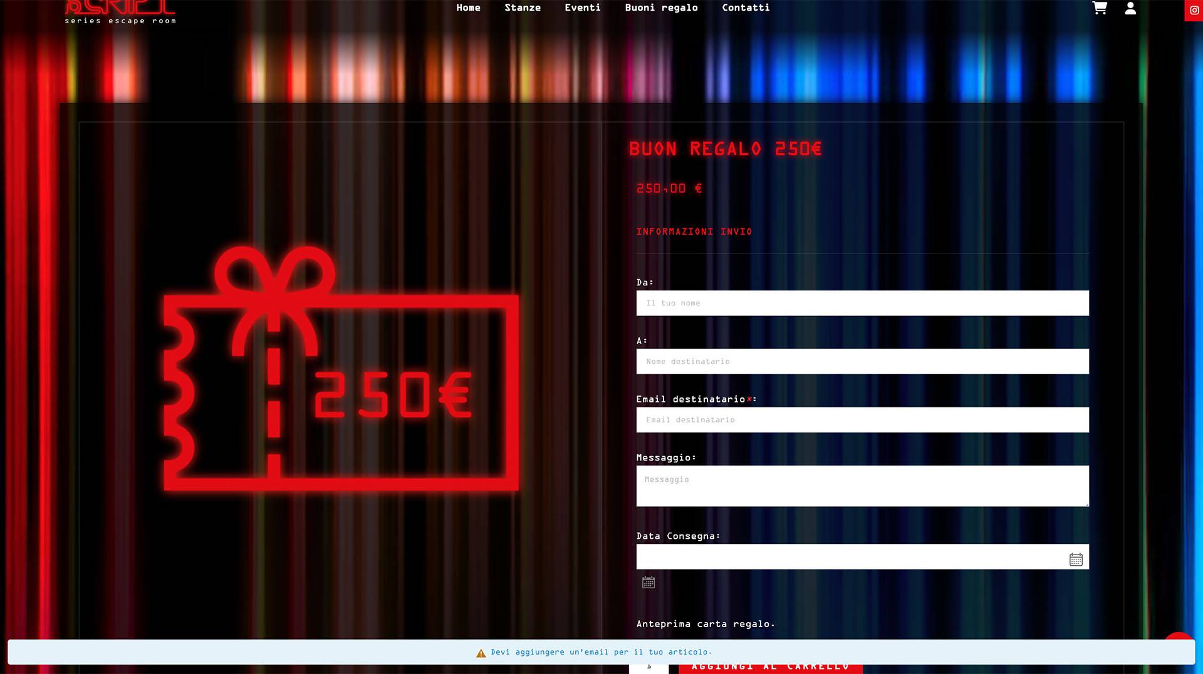This screenshot has width=1203, height=674.
Task: Click the 'Messaggio:' label
Action: point(666,457)
